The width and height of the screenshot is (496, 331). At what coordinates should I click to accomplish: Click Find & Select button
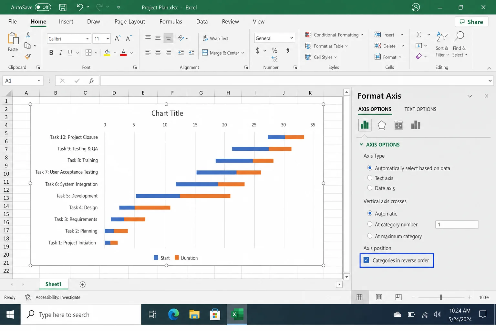(459, 44)
